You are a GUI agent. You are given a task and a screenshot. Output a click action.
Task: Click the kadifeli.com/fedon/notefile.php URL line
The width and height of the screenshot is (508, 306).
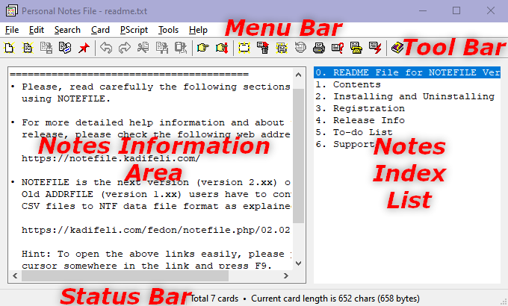point(156,230)
